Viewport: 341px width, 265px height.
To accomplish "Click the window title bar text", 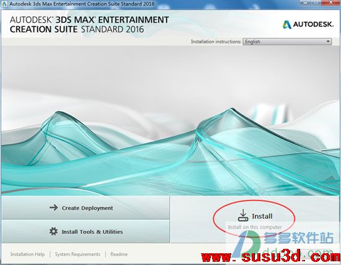I will (x=82, y=4).
